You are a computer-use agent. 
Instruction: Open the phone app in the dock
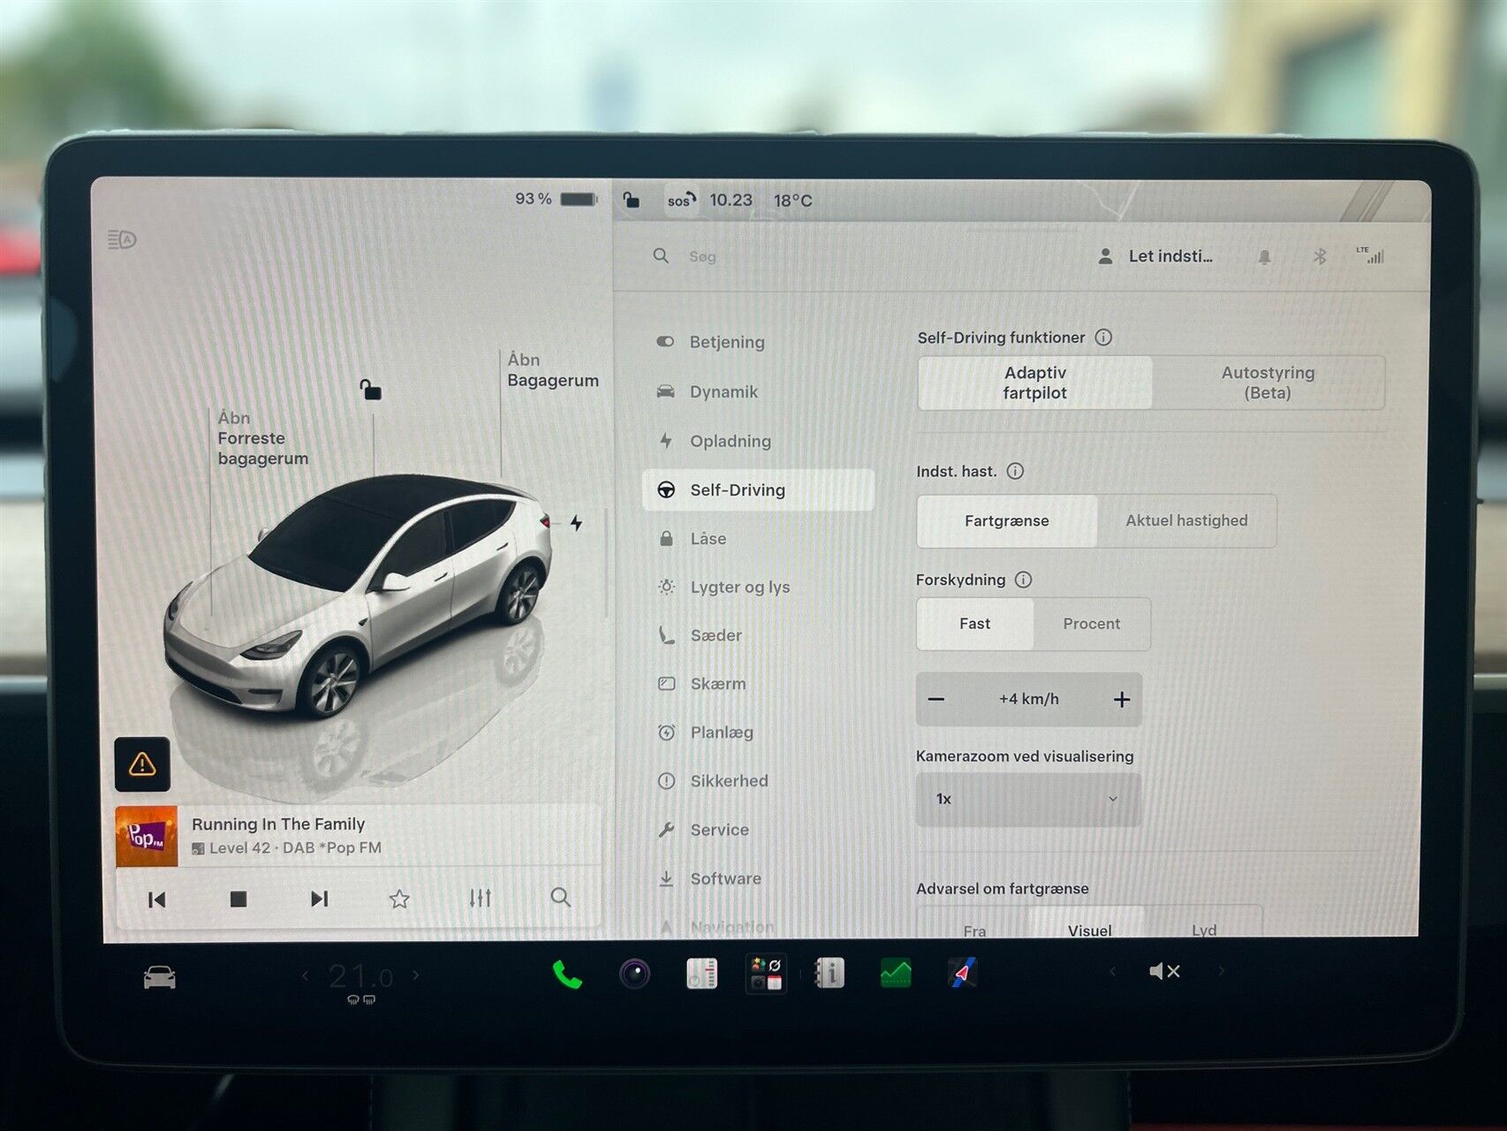coord(567,975)
